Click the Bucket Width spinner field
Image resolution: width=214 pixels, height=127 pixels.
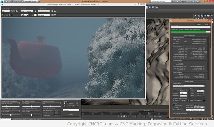pyautogui.click(x=196, y=105)
